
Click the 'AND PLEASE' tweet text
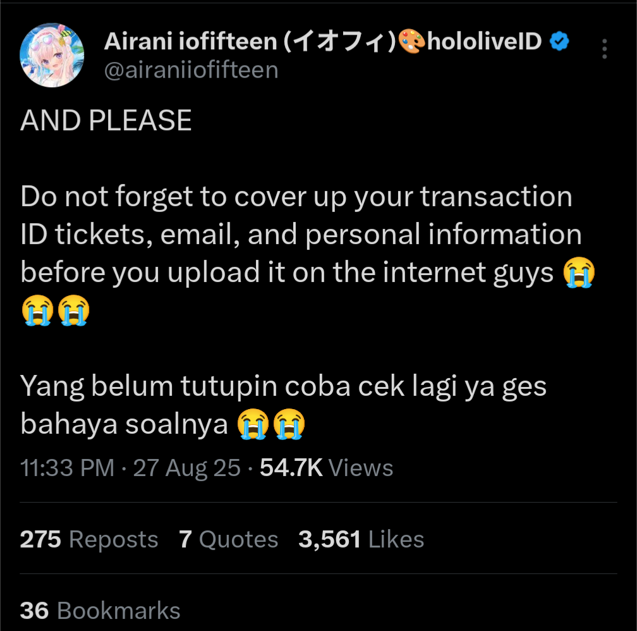pyautogui.click(x=106, y=120)
